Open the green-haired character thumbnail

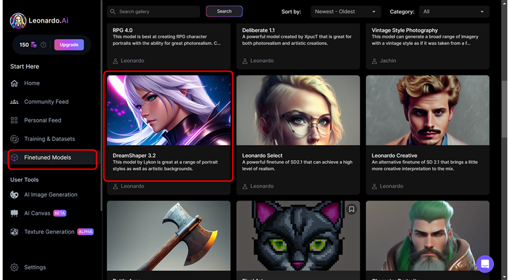pyautogui.click(x=428, y=236)
